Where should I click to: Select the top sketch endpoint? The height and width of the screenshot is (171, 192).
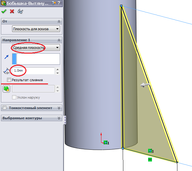[121, 6]
